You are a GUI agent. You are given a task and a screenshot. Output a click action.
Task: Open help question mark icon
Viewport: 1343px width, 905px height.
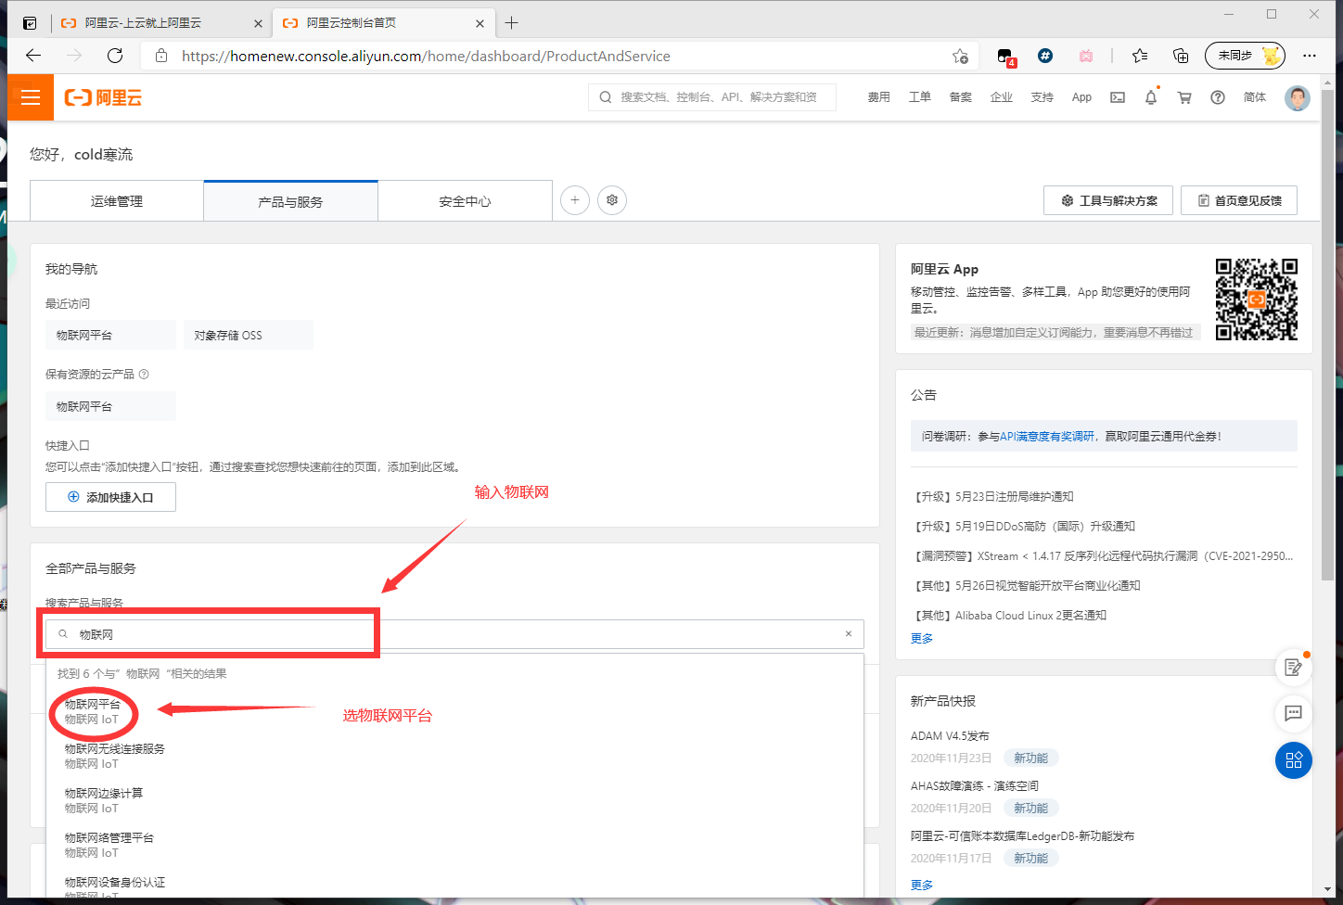pos(1218,97)
